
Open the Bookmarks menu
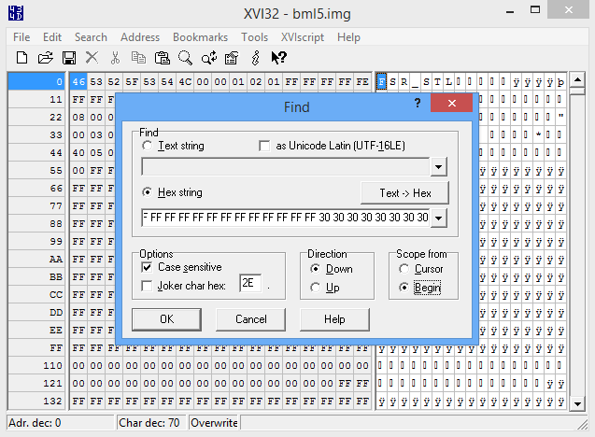200,37
